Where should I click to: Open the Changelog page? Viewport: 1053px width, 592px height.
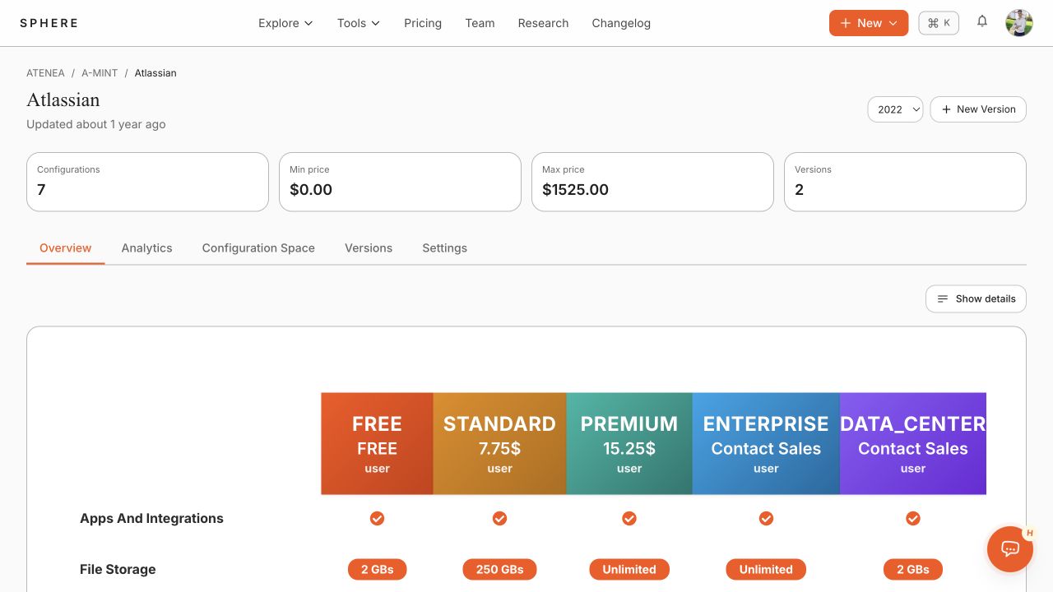tap(621, 23)
